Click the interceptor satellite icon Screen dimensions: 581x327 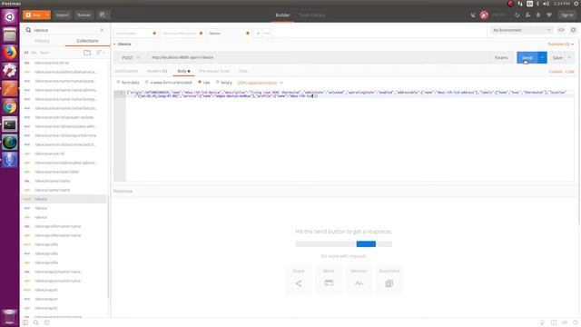click(x=473, y=15)
